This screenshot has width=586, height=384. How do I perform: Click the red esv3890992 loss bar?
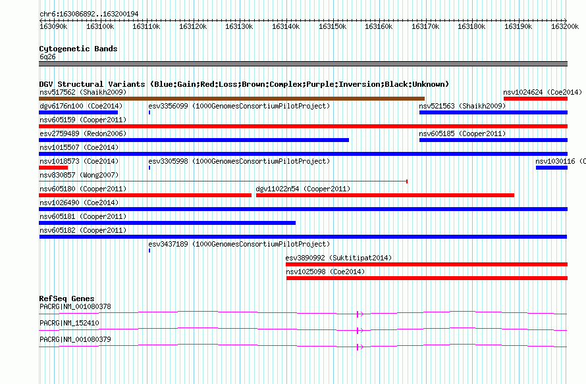coord(427,264)
